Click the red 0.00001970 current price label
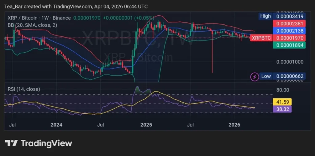This screenshot has width=315, height=156. click(x=289, y=38)
